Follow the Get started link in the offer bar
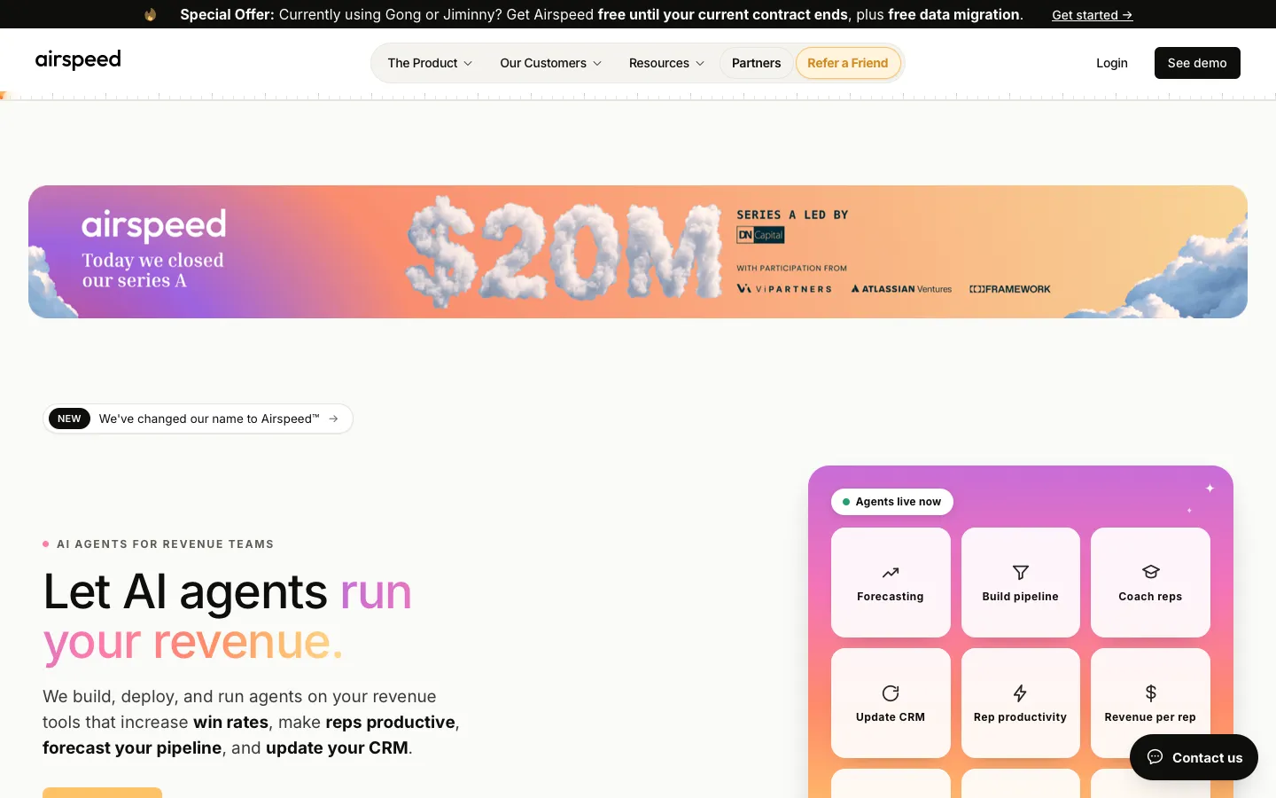Viewport: 1276px width, 798px height. (x=1092, y=15)
